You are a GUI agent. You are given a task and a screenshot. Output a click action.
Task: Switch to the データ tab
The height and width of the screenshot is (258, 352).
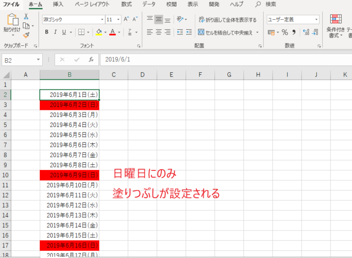149,4
